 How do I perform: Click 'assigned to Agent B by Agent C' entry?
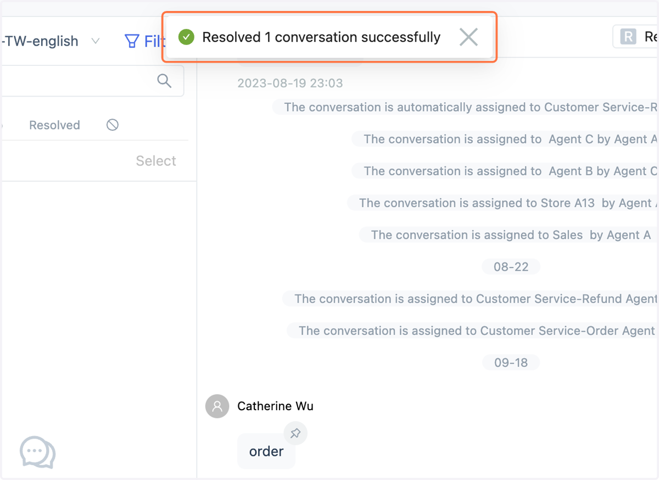[x=505, y=171]
